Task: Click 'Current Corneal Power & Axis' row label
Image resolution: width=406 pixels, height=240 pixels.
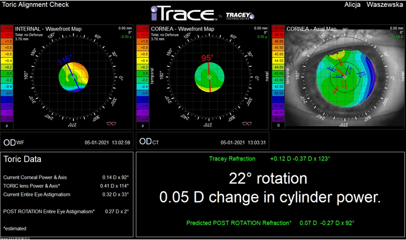Action: tap(35, 178)
